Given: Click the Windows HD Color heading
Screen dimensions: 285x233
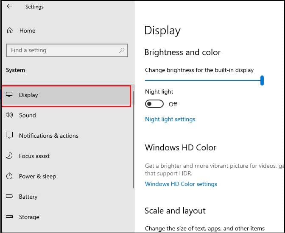Looking at the screenshot, I should (x=181, y=147).
